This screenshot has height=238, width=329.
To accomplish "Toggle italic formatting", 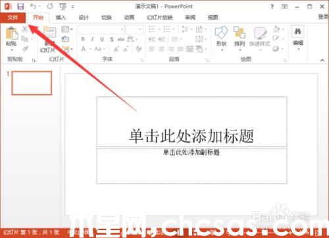I will point(92,39).
